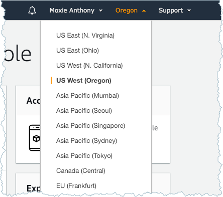Select Canada (Central) region
Viewport: 223px width, 197px height.
tap(81, 171)
